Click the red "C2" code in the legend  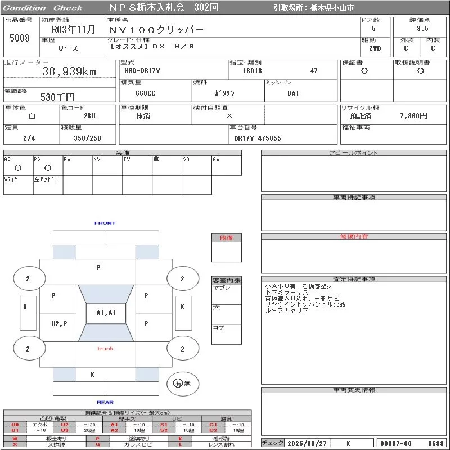coord(213,430)
